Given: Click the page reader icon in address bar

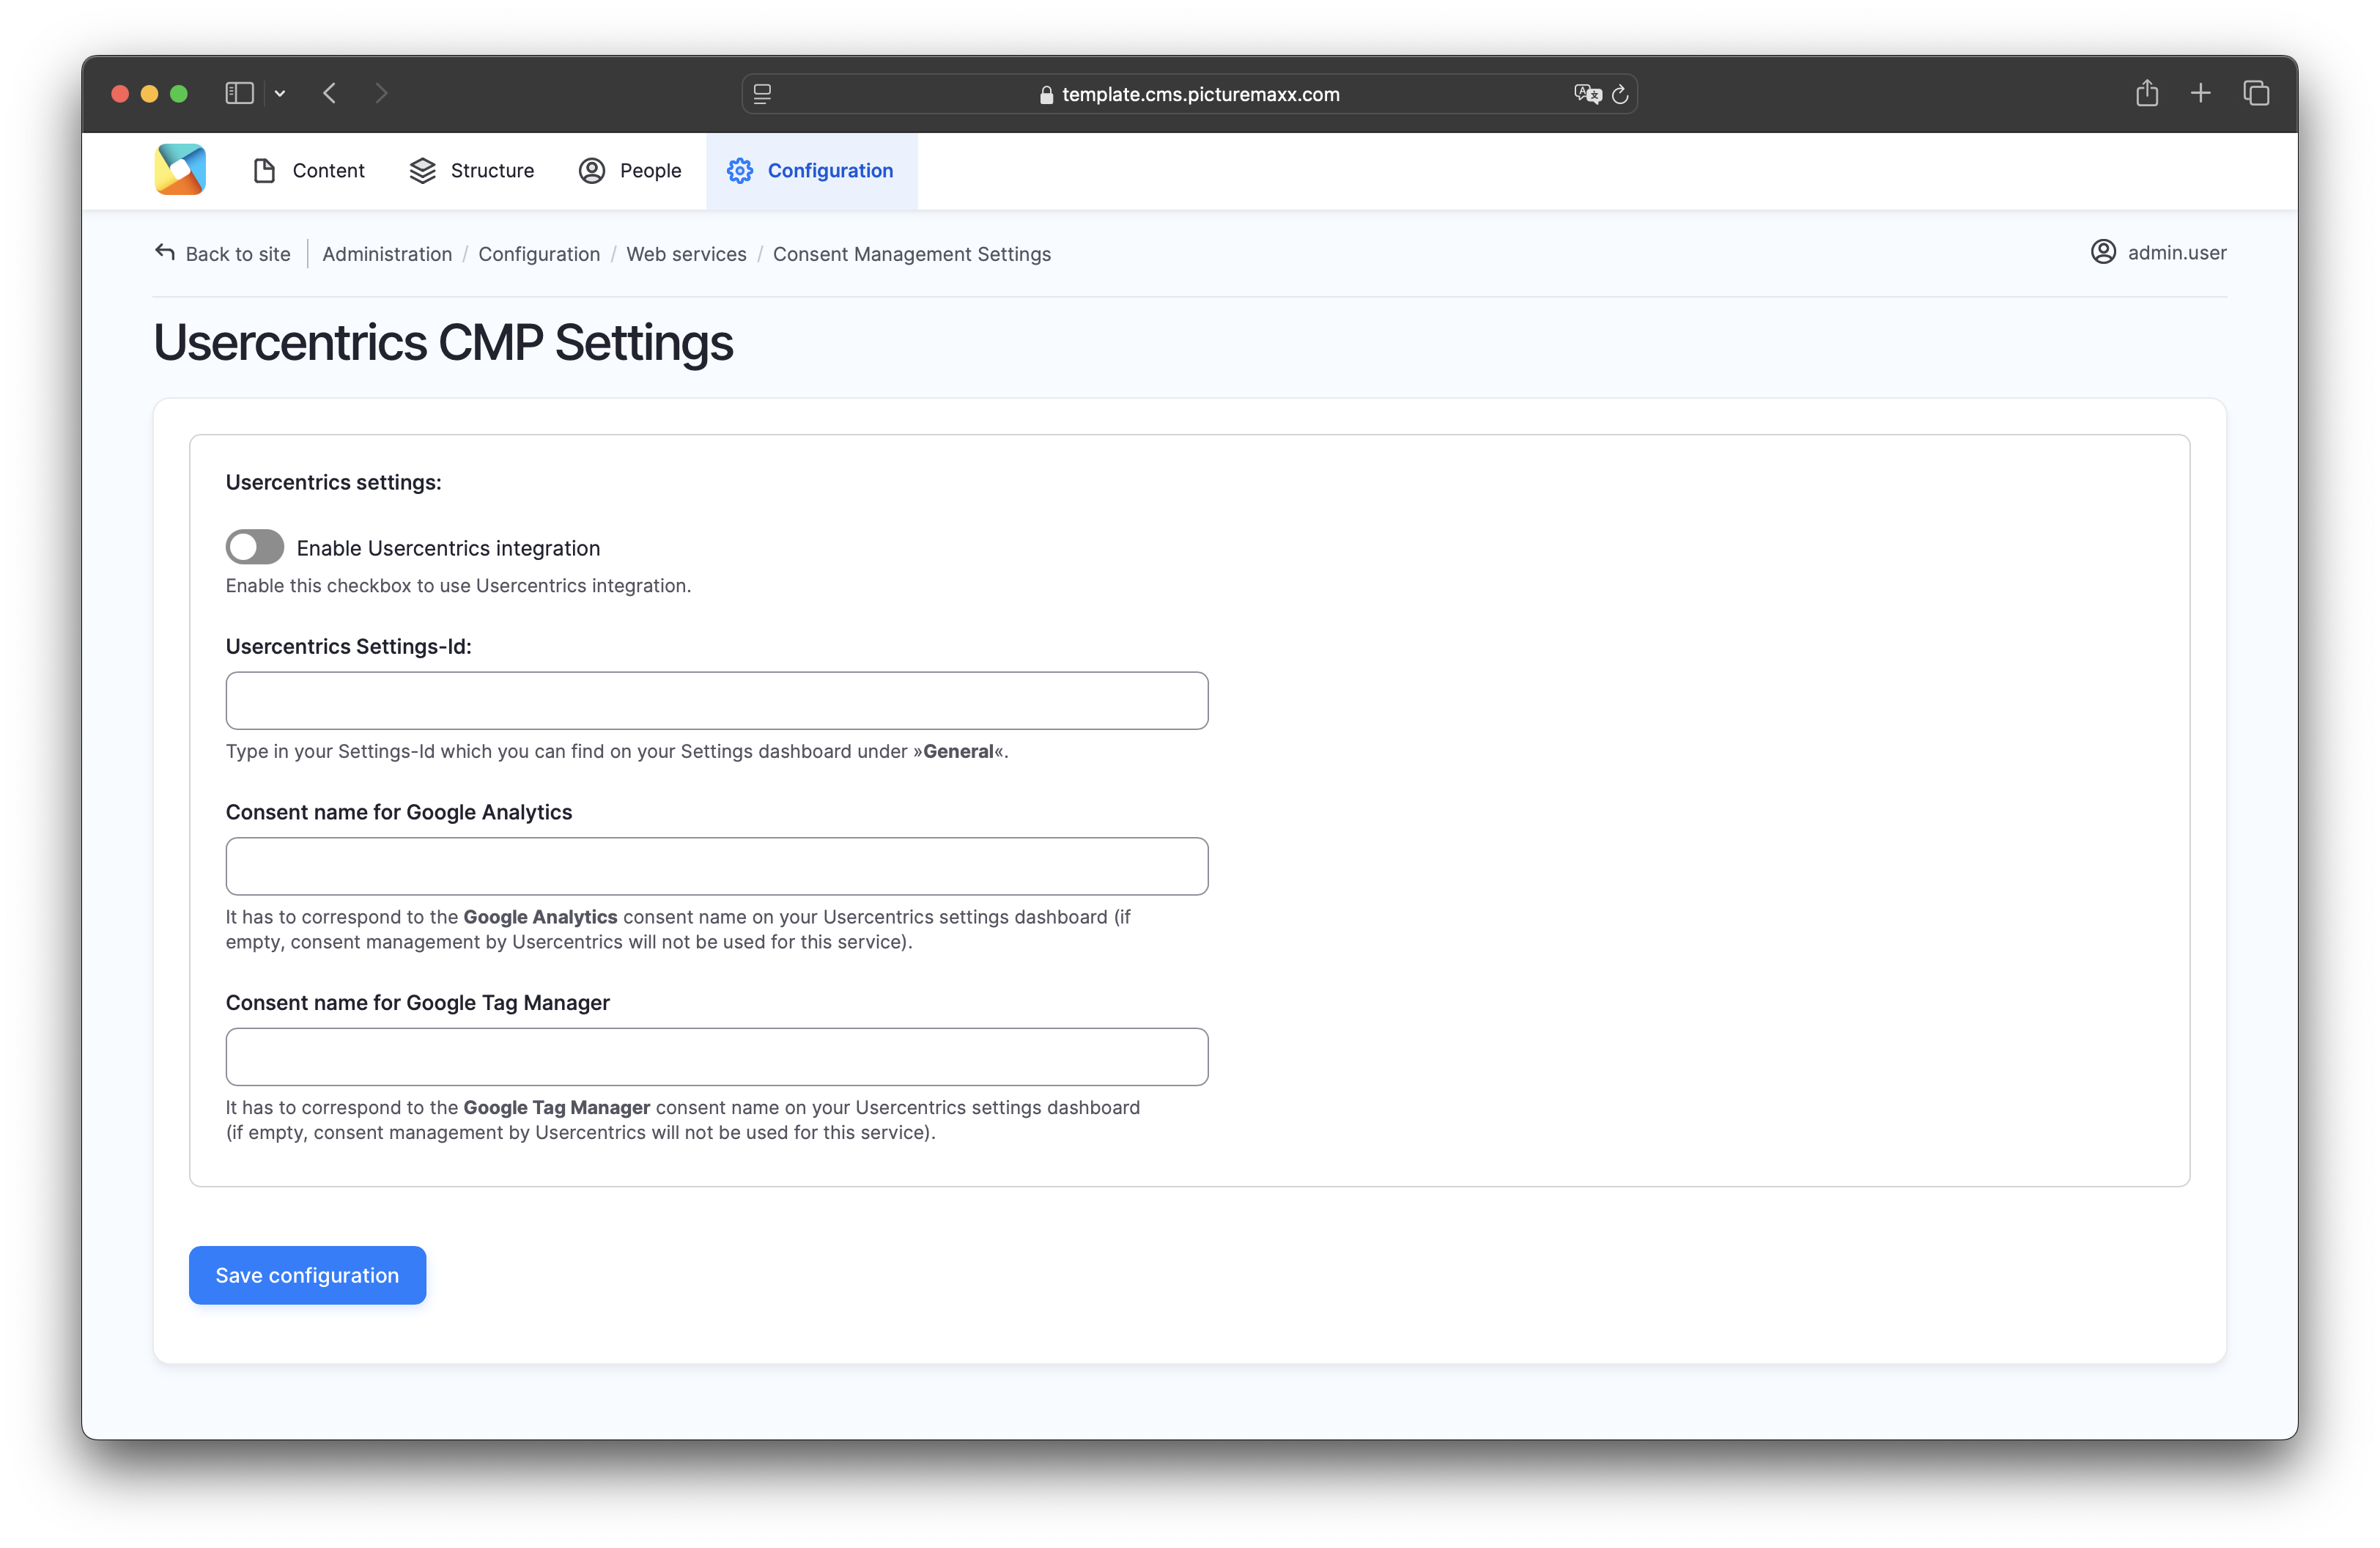Looking at the screenshot, I should pos(762,94).
